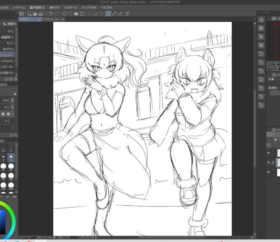Open dropdown arrow next to save icon
The image size is (280, 242).
45,14
